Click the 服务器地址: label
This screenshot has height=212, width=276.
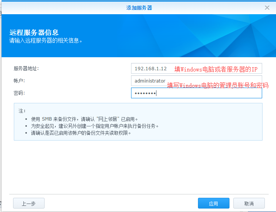tap(26, 68)
